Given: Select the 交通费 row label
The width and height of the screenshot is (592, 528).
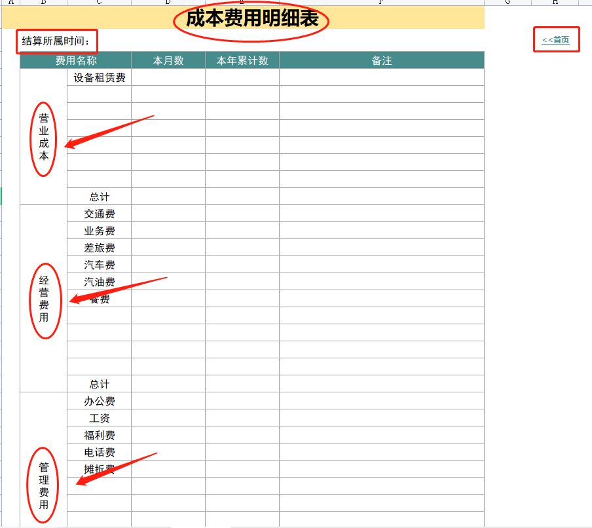Looking at the screenshot, I should pos(98,214).
